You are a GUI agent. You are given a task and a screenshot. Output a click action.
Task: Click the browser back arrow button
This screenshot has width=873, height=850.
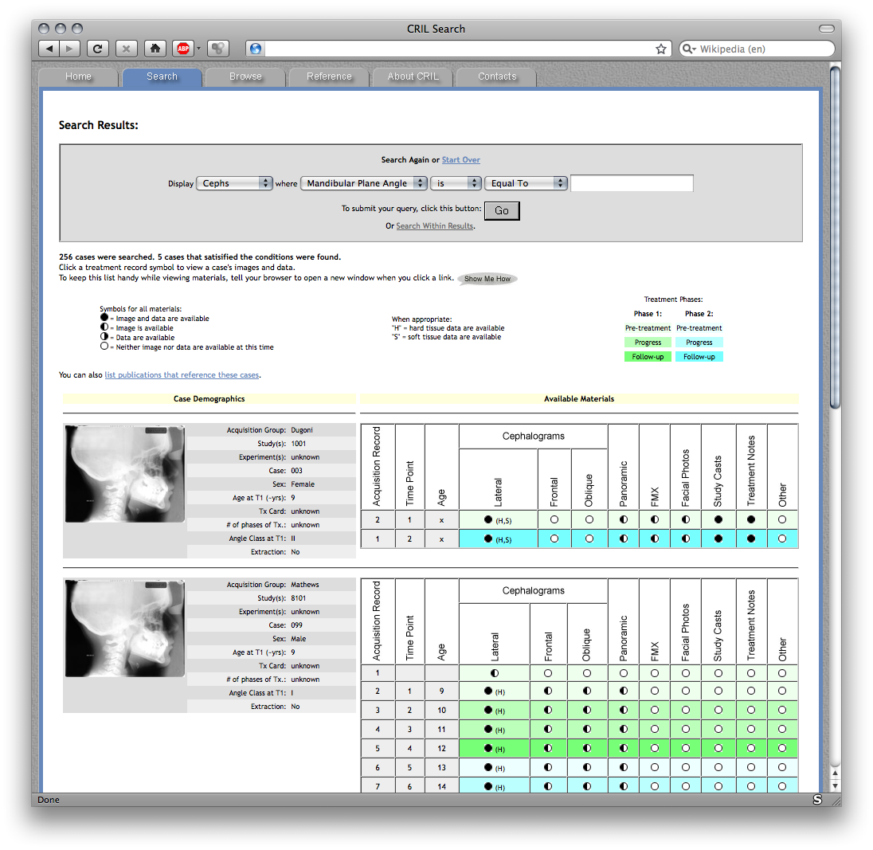tap(49, 49)
